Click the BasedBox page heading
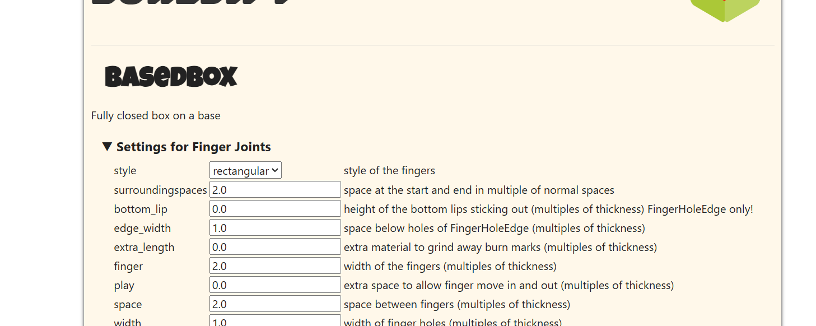The height and width of the screenshot is (326, 816). [171, 77]
